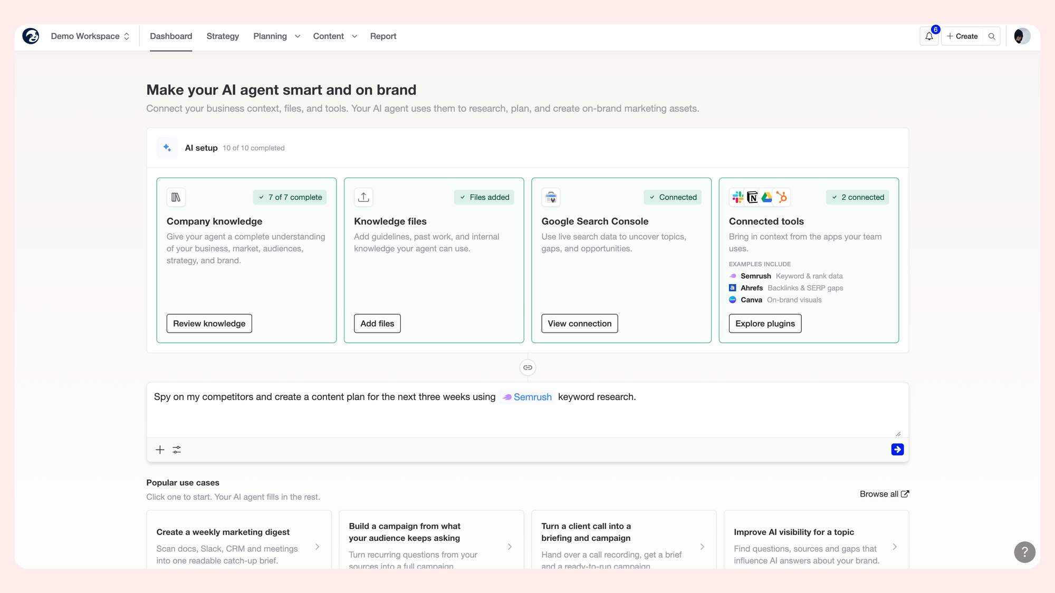Open the Report tab
This screenshot has height=593, width=1055.
[383, 36]
